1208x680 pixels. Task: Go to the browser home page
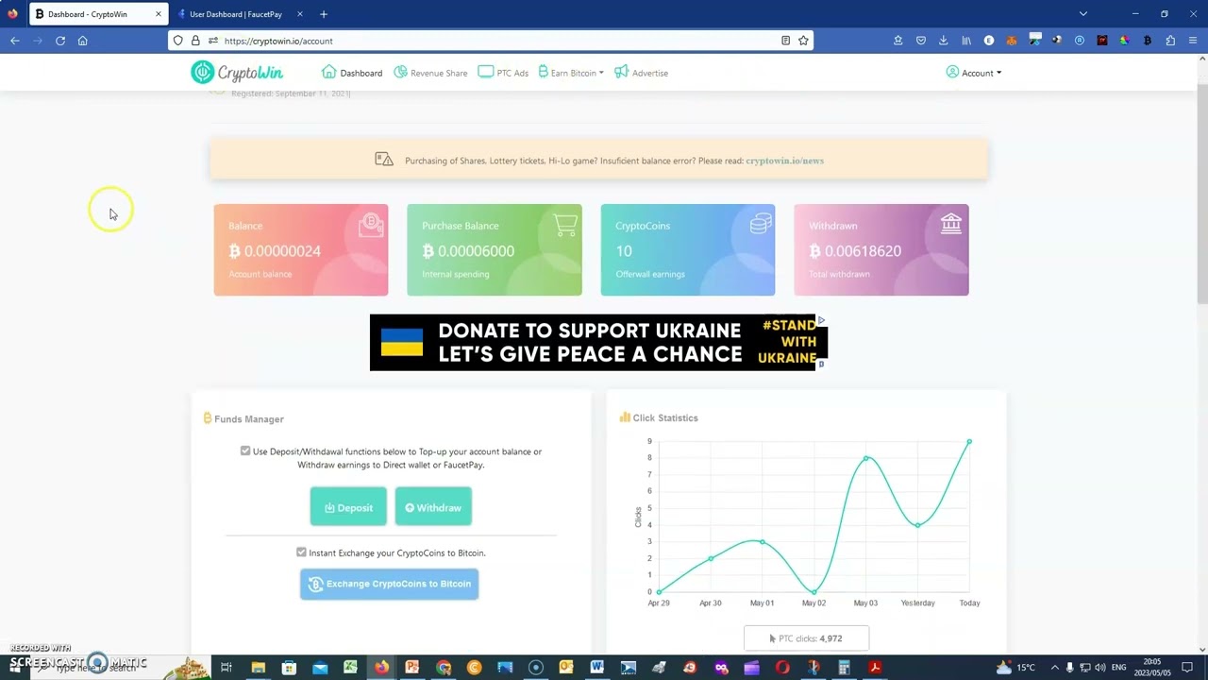coord(82,41)
